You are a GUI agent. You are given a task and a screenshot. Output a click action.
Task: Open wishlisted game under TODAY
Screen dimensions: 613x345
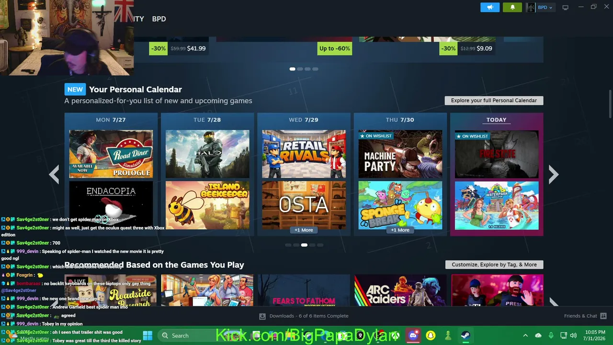point(497,154)
